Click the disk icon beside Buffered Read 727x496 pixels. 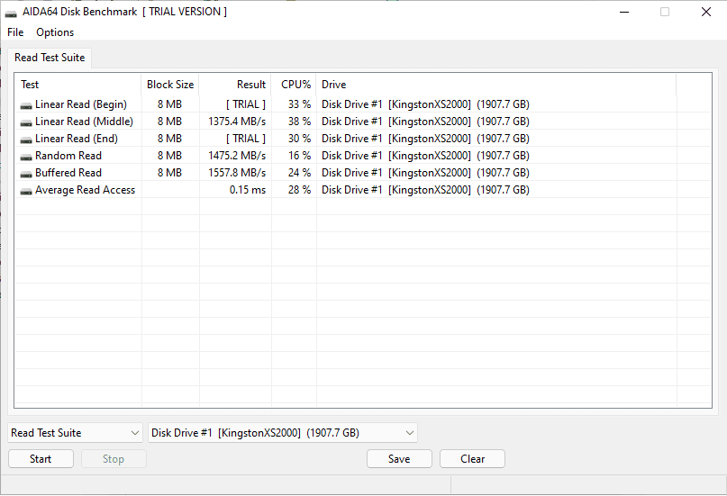click(26, 174)
